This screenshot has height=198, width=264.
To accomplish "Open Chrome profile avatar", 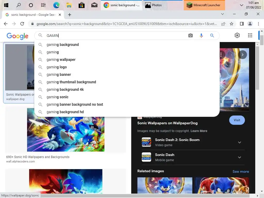I will click(250, 24).
